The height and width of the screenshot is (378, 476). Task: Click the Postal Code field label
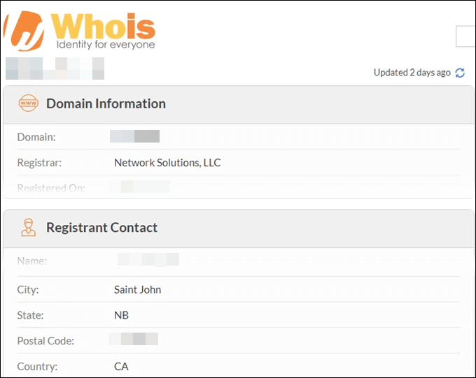pos(45,341)
